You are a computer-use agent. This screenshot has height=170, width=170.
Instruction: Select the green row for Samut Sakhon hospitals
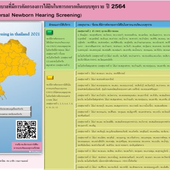[x=123, y=66]
